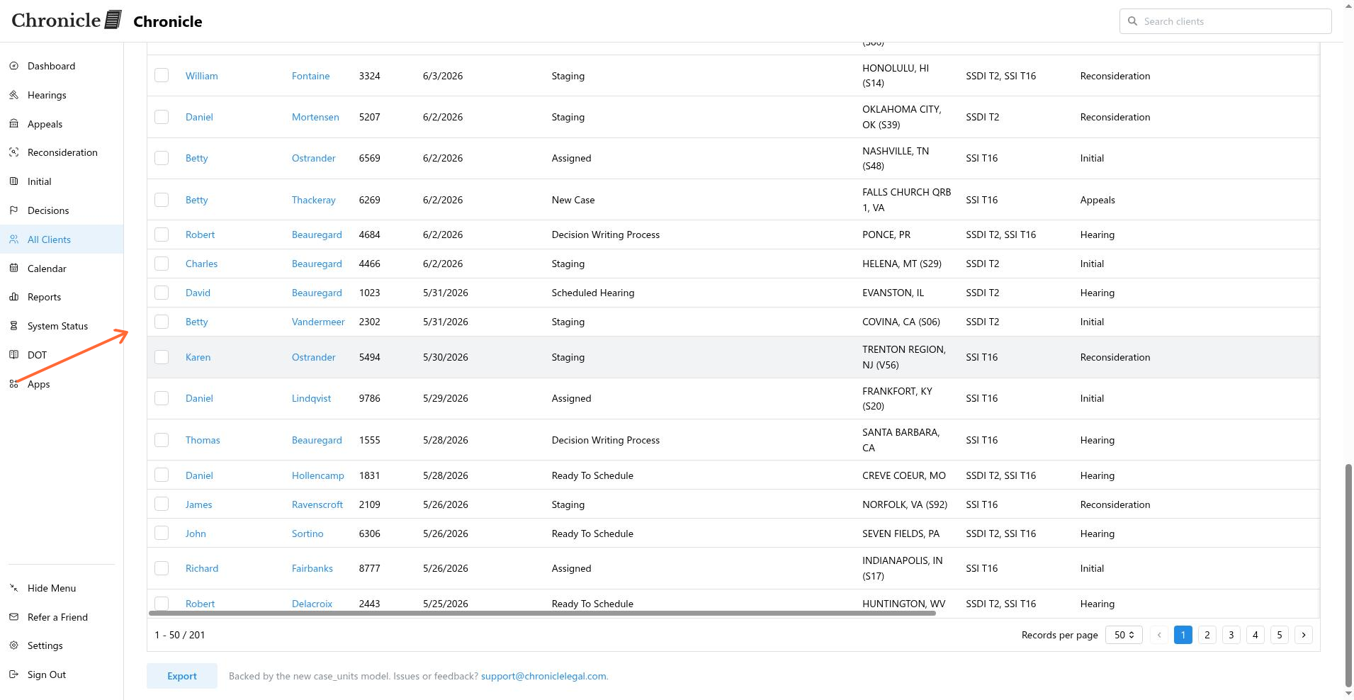Screen dimensions: 1354x700
Task: Click horizontal table scrollbar
Action: [542, 613]
